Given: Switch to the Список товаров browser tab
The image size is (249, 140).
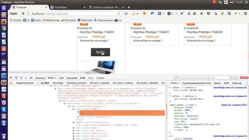Looking at the screenshot, I should coord(107,7).
